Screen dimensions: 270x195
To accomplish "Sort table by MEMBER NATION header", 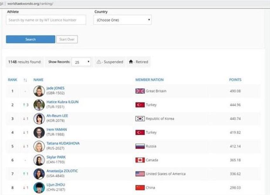I will tap(150, 80).
